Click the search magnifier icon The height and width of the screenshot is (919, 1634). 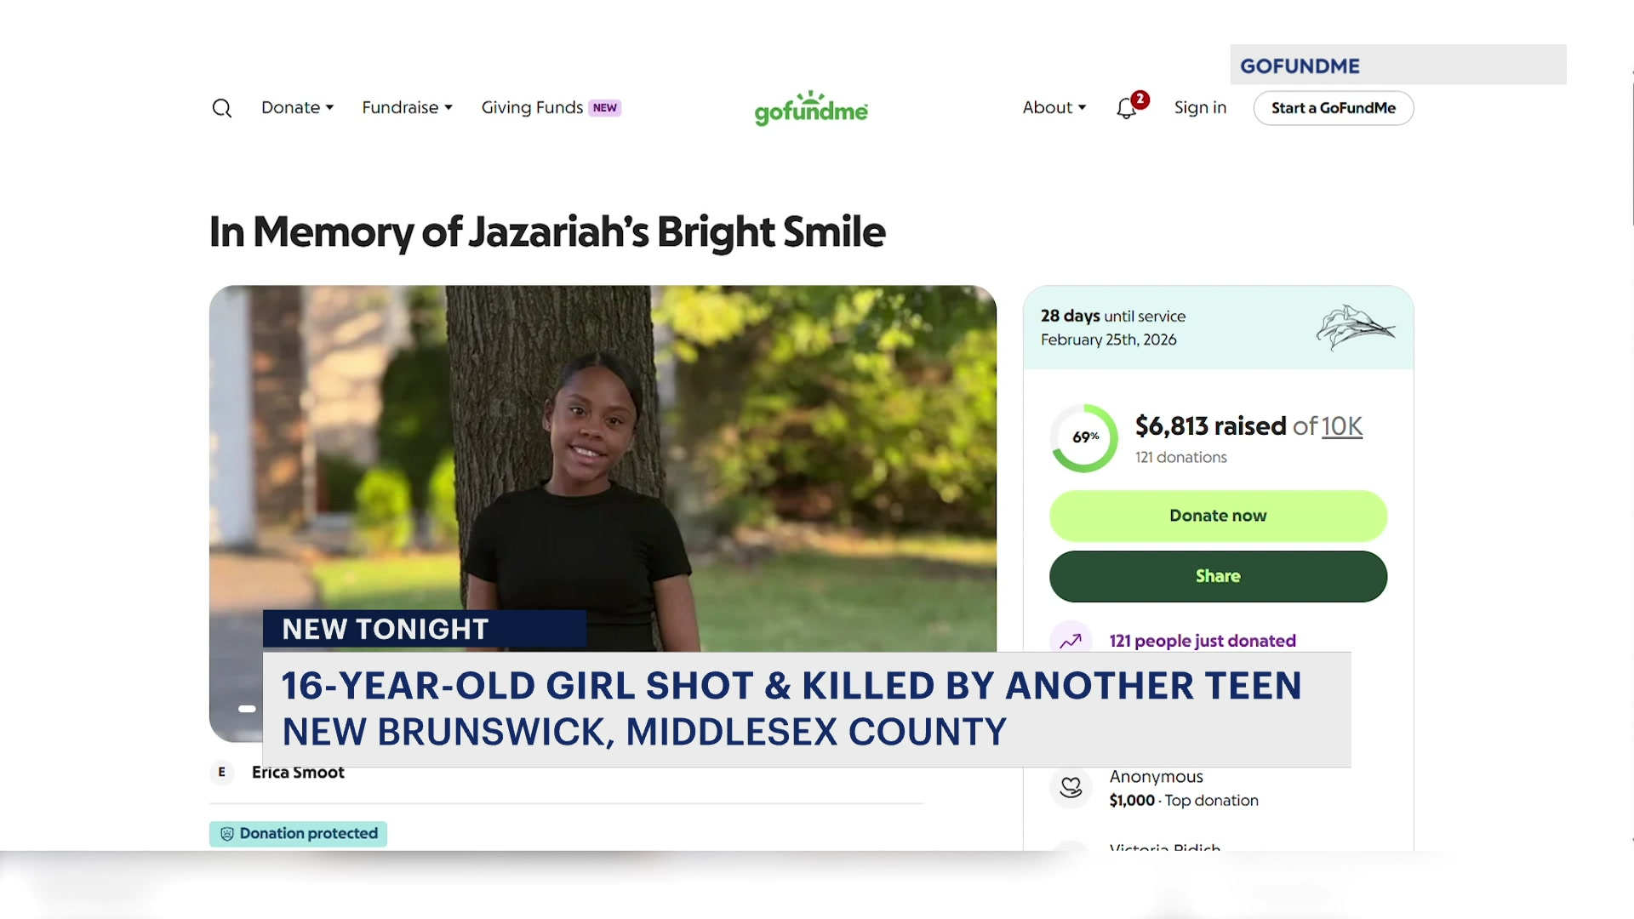pyautogui.click(x=221, y=108)
